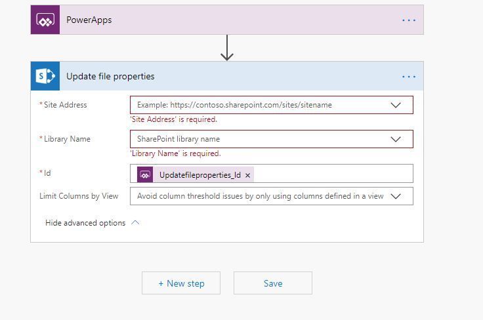Open Limit Columns by View dropdown arrow

pyautogui.click(x=396, y=196)
